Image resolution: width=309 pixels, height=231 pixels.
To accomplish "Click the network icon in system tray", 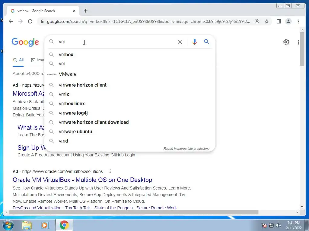I will coord(271,225).
